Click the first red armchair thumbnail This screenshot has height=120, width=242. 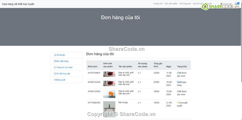click(109, 74)
